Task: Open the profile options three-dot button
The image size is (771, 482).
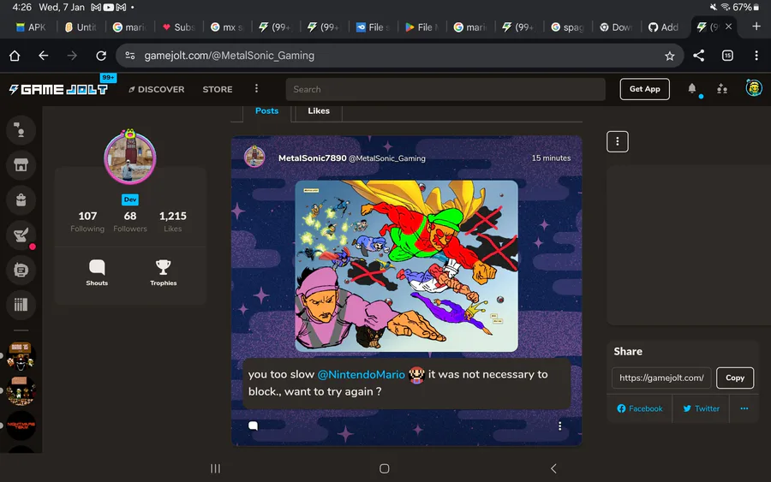Action: (618, 141)
